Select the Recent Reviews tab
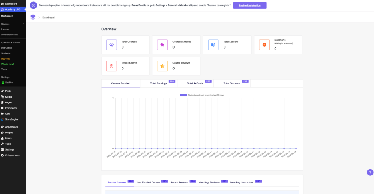 pyautogui.click(x=179, y=183)
